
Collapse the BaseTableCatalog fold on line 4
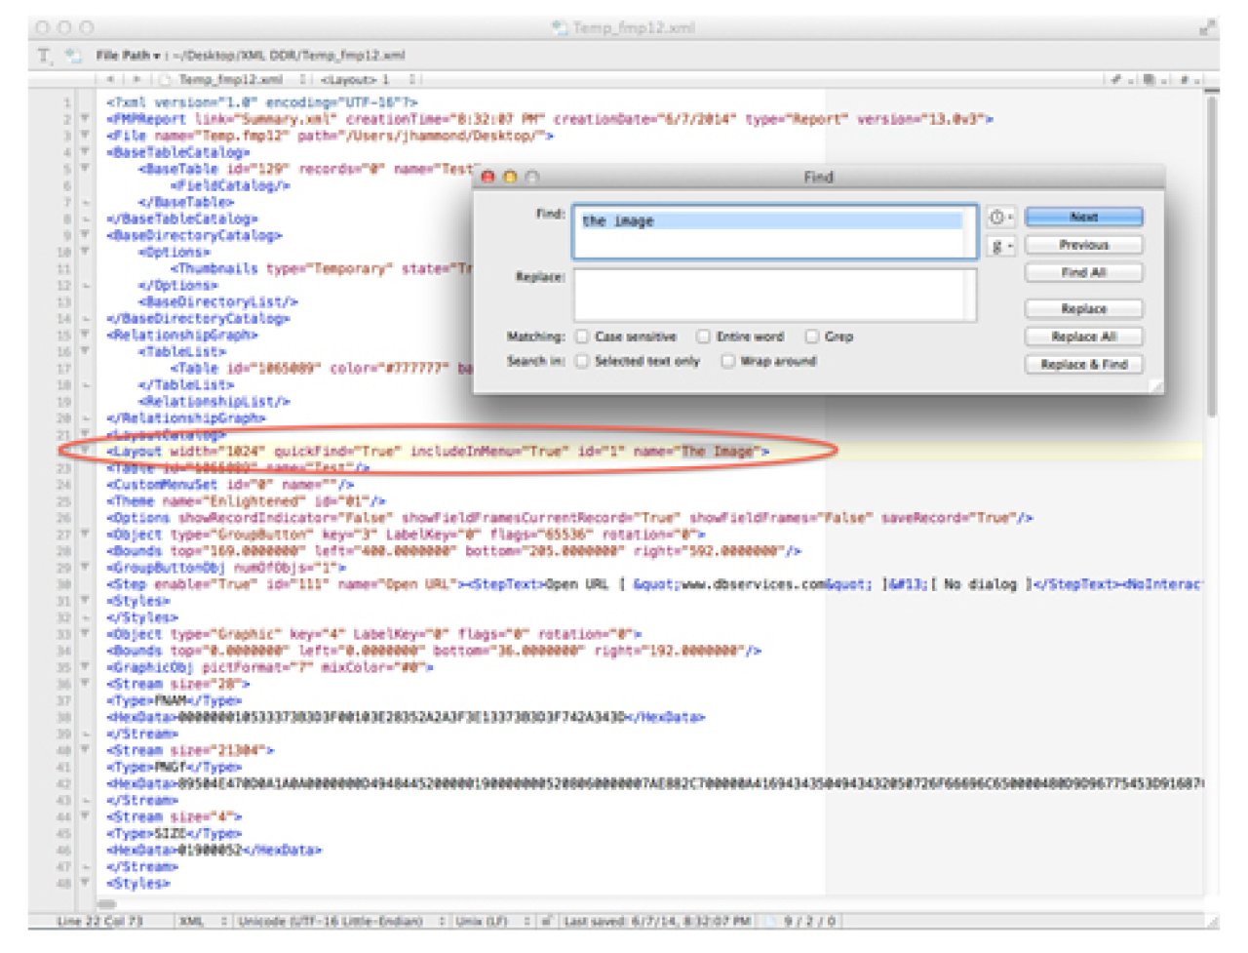85,152
